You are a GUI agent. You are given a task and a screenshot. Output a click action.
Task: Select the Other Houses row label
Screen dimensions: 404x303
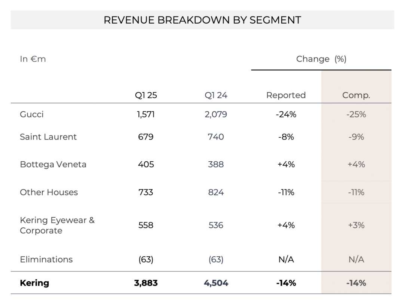pos(49,192)
